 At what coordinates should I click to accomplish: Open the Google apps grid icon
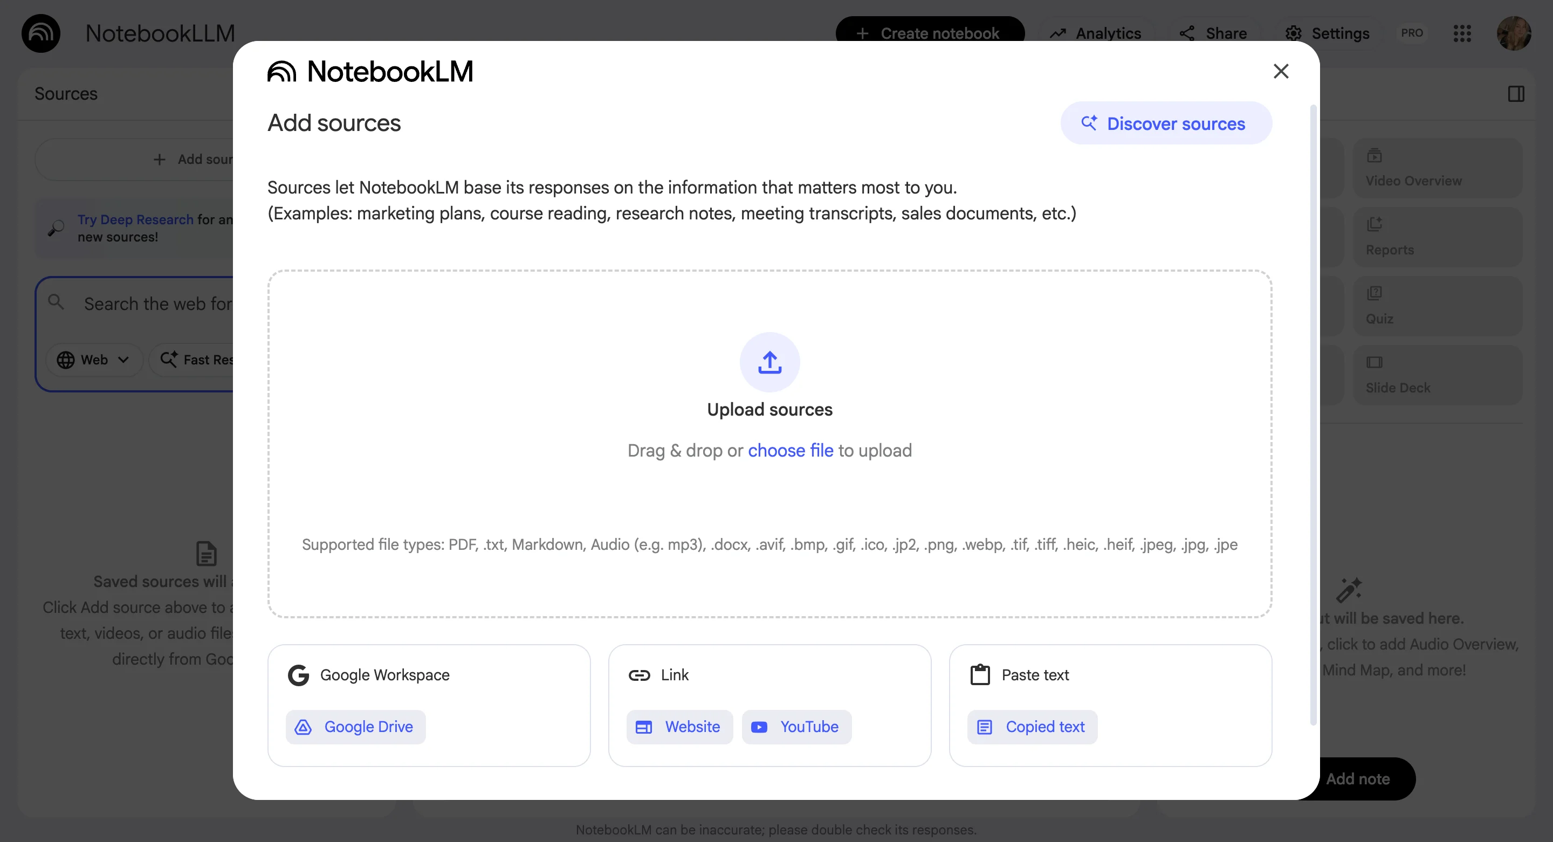(1462, 33)
